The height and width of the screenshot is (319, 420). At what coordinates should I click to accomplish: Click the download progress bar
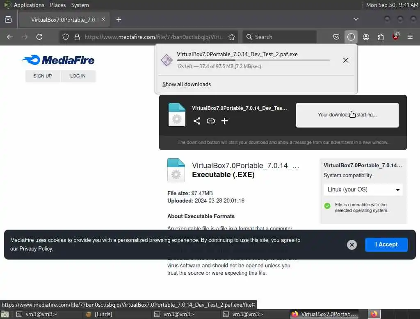pyautogui.click(x=253, y=61)
